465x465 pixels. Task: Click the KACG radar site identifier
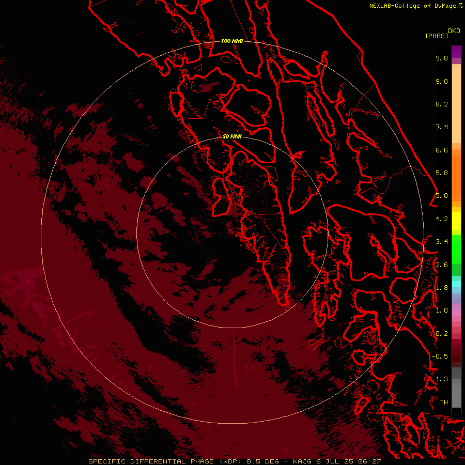302,461
